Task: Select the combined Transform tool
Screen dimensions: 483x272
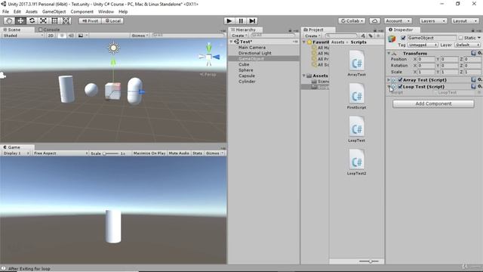Action: pyautogui.click(x=66, y=20)
